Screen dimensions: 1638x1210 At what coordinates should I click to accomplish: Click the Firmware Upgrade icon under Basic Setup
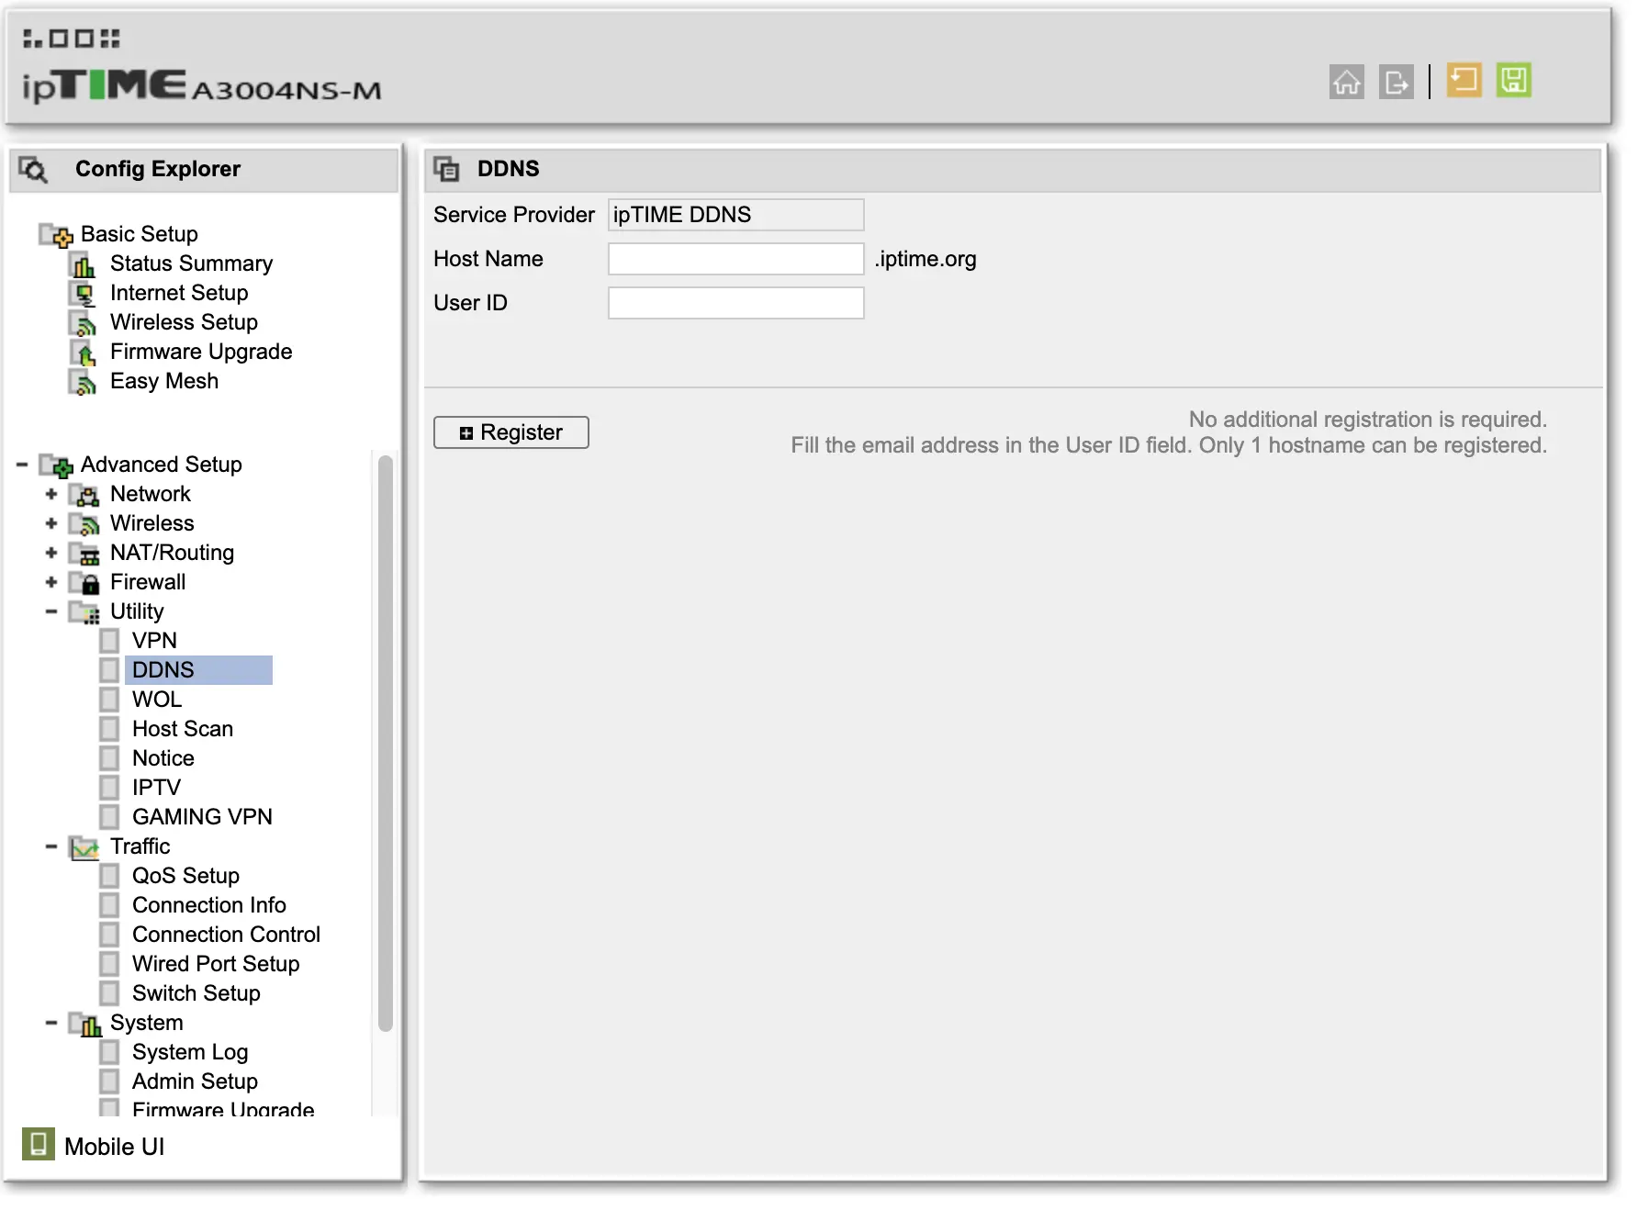pyautogui.click(x=83, y=353)
